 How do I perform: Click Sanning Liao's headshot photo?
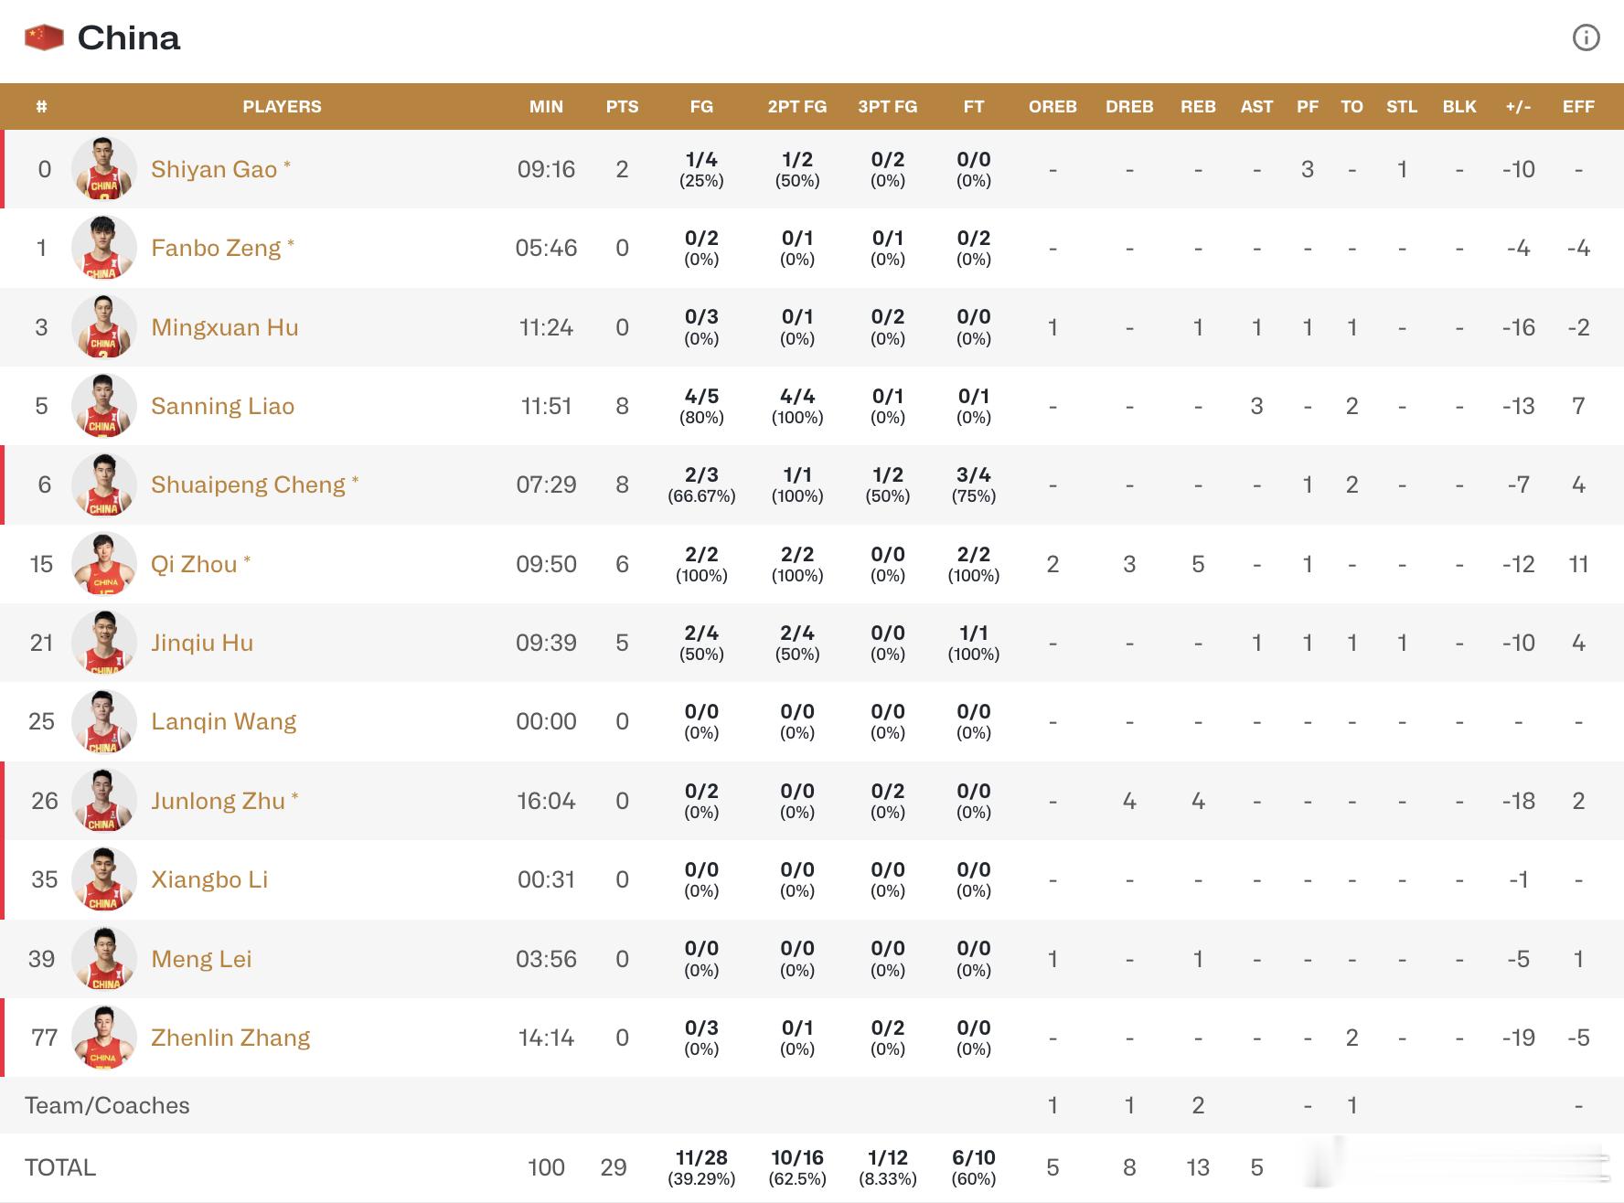(x=104, y=406)
